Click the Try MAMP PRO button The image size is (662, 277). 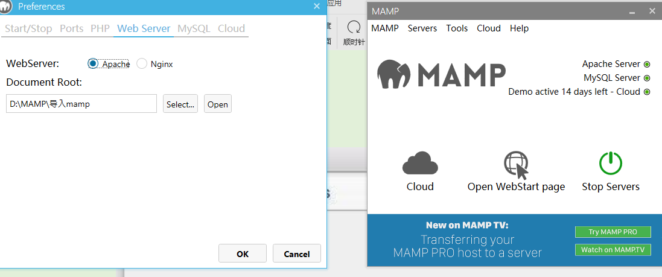pyautogui.click(x=613, y=232)
